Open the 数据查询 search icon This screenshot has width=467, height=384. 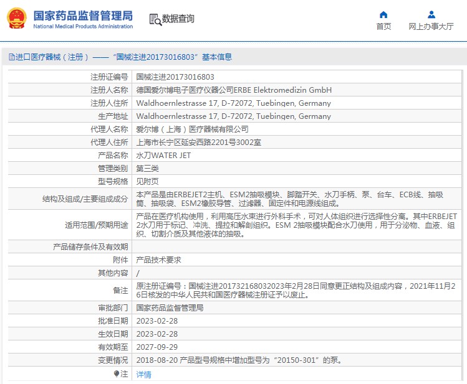point(155,20)
